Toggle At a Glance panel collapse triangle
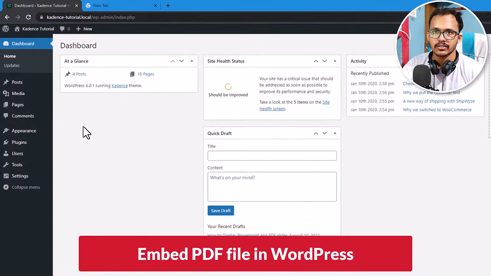This screenshot has width=491, height=276. pos(192,61)
